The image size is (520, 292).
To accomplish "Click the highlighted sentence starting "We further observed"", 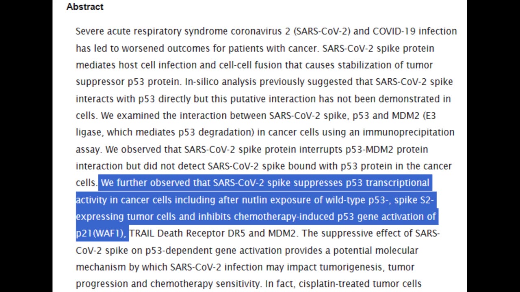I will 257,208.
